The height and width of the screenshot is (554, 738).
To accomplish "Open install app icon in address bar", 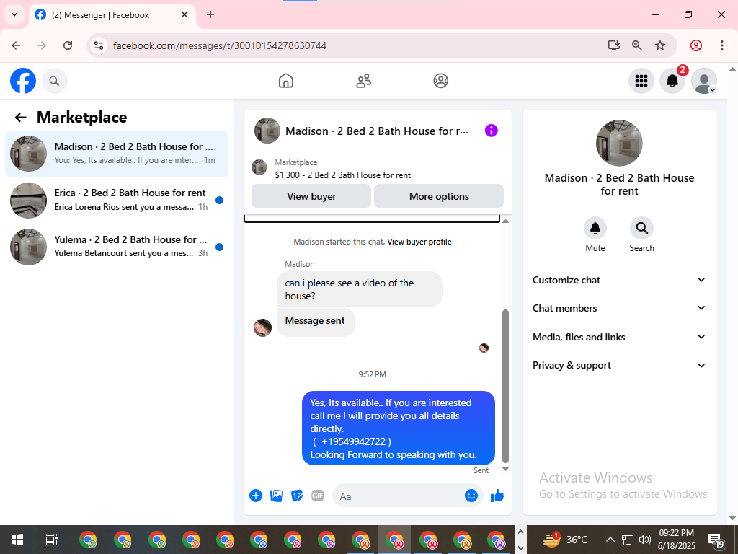I will tap(614, 45).
